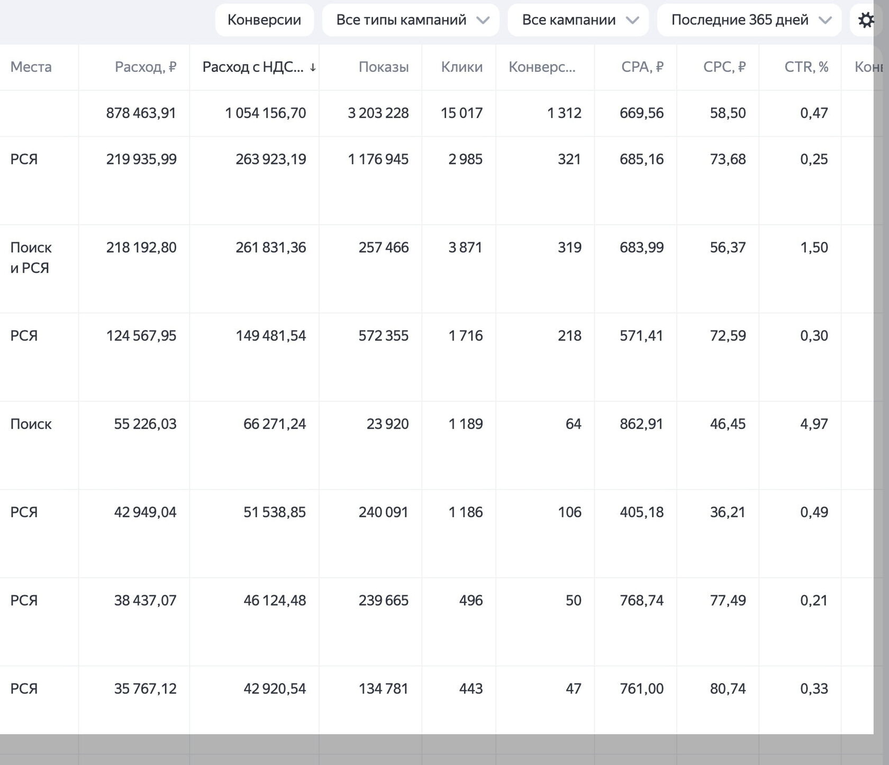
Task: Click the 4,97 CTR value cell
Action: 814,424
